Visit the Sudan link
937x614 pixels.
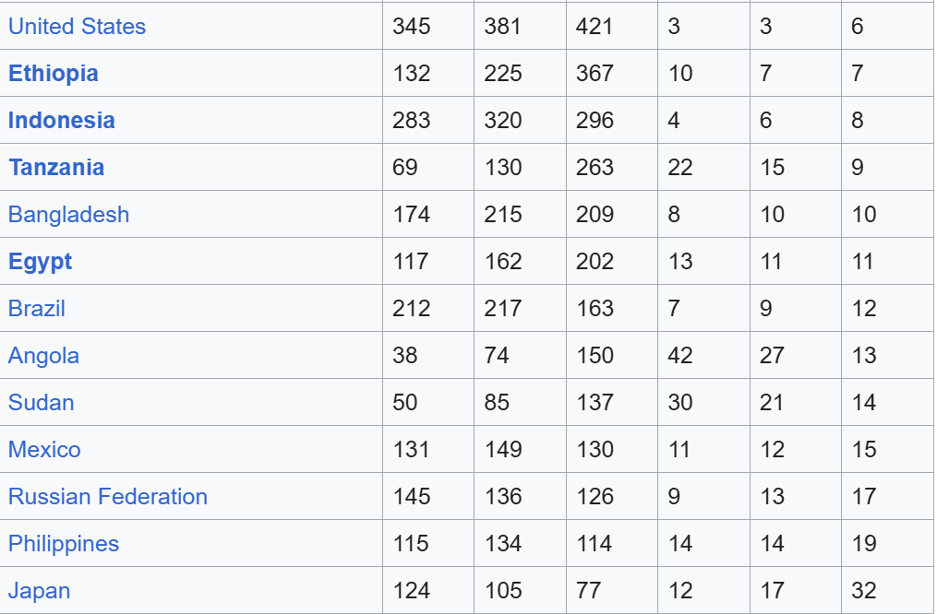tap(42, 403)
